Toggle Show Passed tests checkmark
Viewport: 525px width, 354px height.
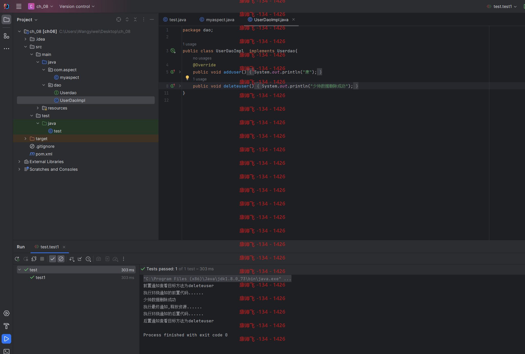click(x=53, y=259)
